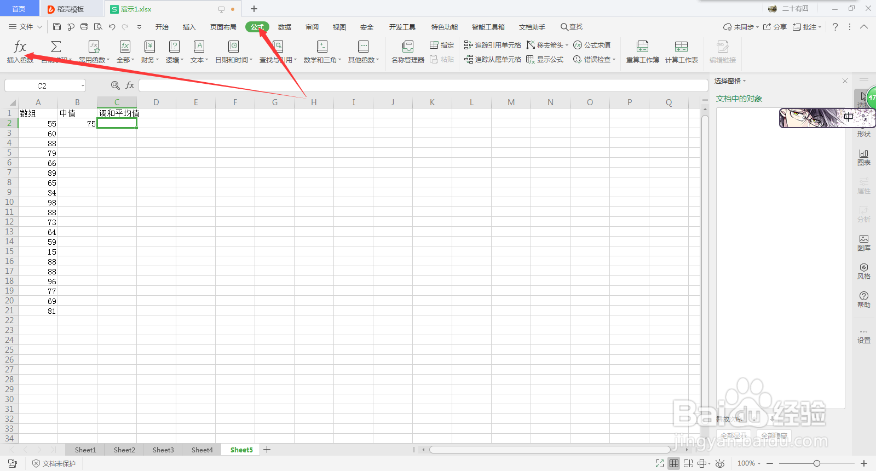Viewport: 876px width, 471px height.
Task: Switch to normal view in status bar
Action: click(x=674, y=463)
